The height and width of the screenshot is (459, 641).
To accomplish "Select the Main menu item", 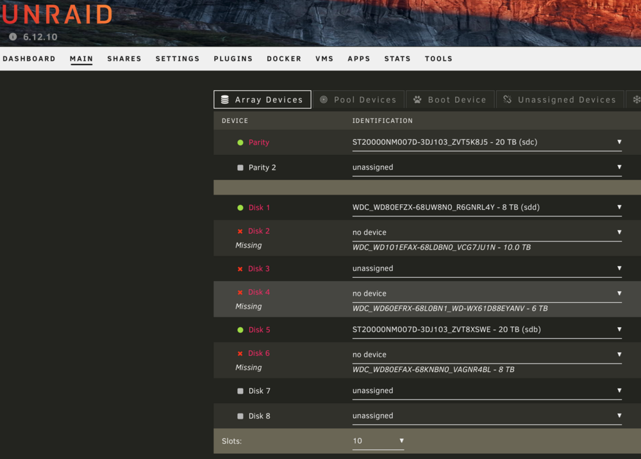I will click(x=81, y=59).
